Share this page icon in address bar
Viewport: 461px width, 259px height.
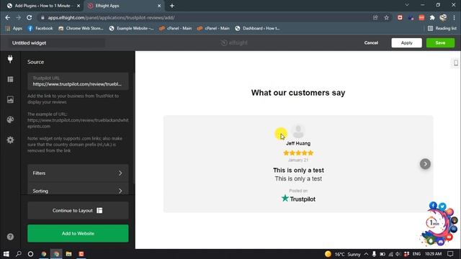click(375, 17)
